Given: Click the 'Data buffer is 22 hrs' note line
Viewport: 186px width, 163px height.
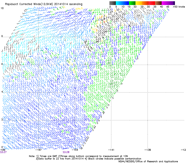Looking at the screenshot, I should [88, 159].
